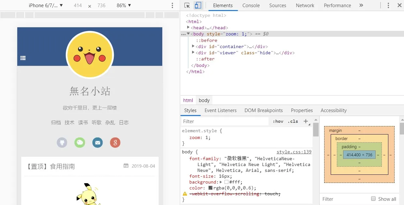
Task: Switch to the Console tab
Action: point(251,6)
